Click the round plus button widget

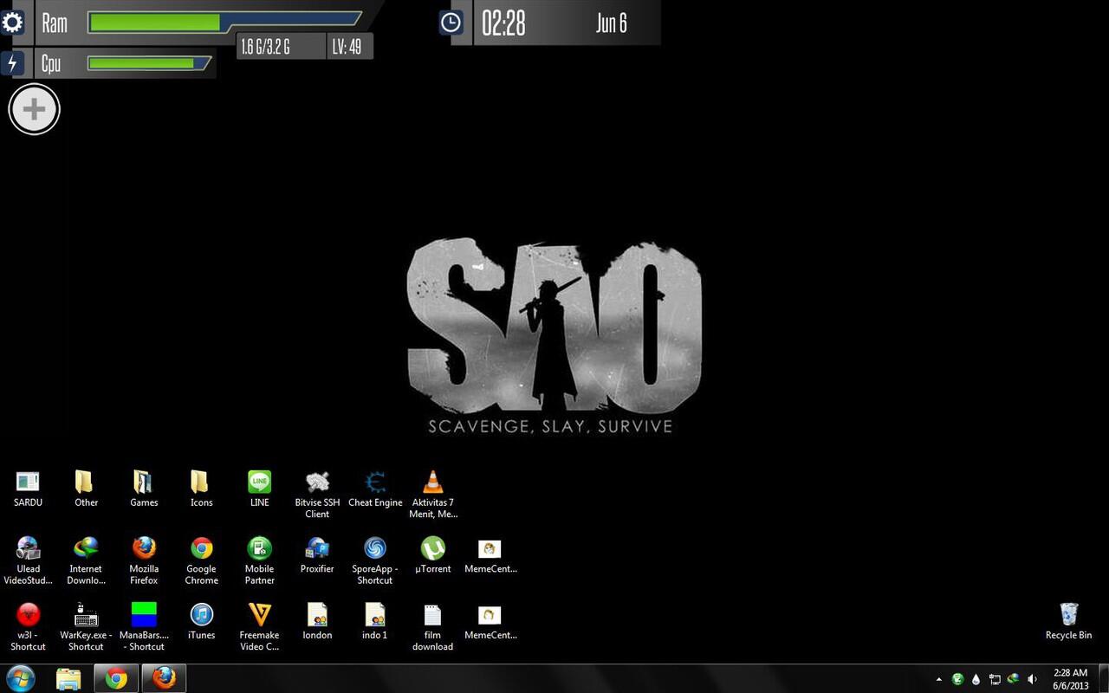34,109
